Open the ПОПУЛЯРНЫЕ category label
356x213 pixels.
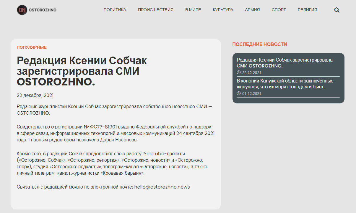point(32,47)
